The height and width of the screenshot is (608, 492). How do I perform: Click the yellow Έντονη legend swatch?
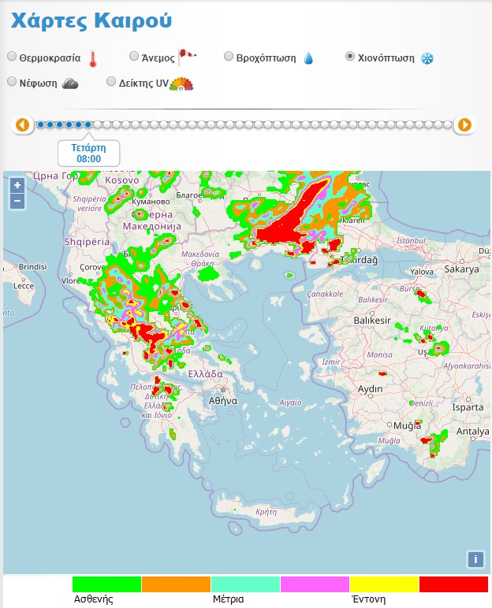pyautogui.click(x=384, y=584)
